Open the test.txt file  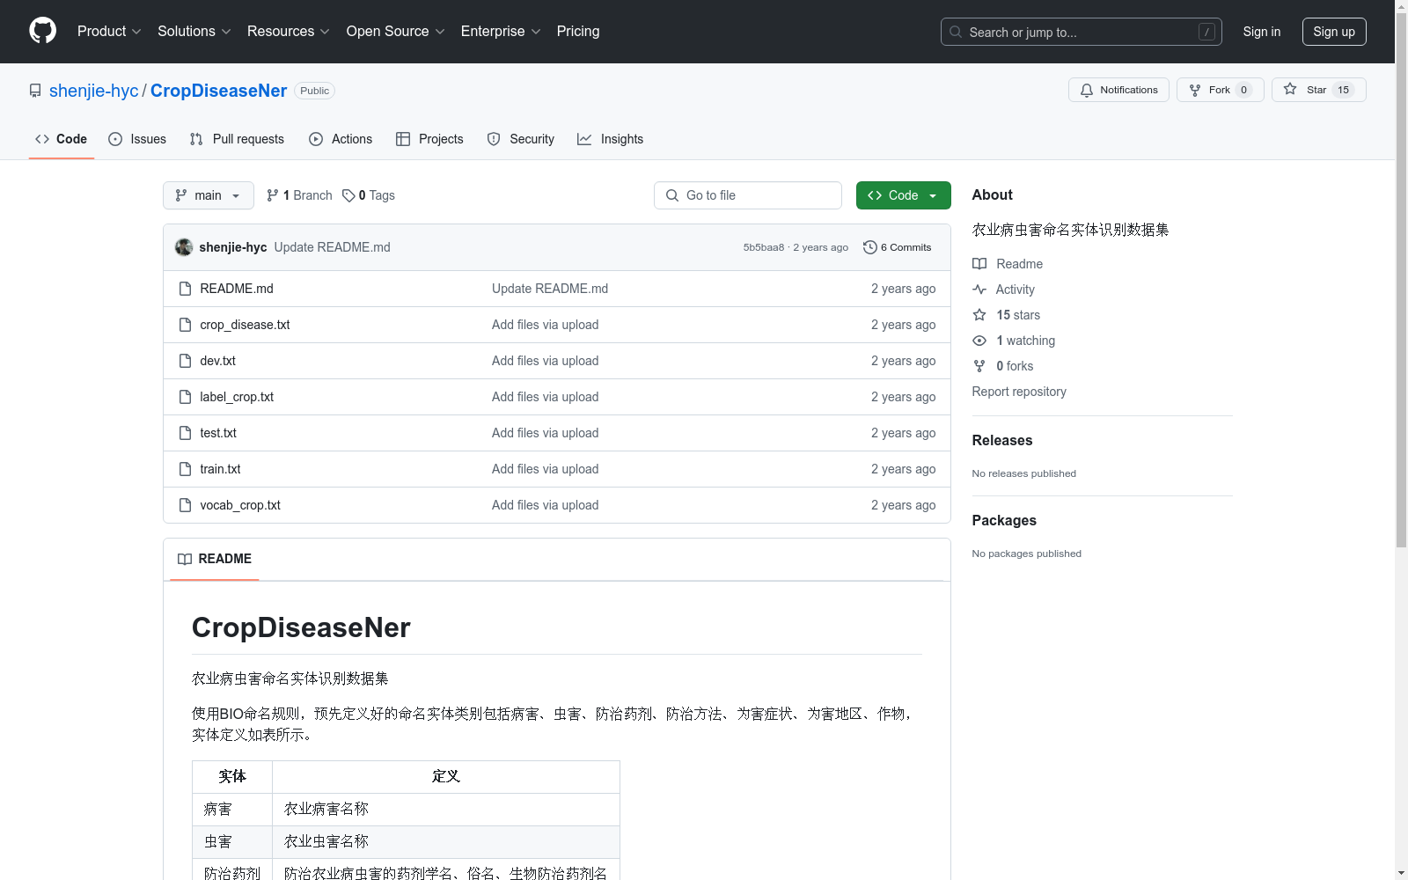click(x=218, y=433)
